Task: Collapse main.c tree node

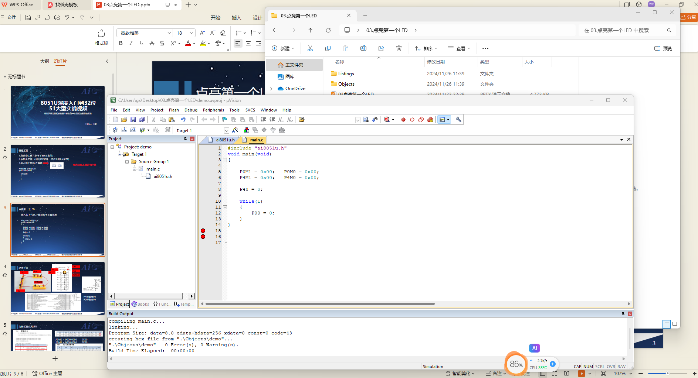Action: (135, 169)
